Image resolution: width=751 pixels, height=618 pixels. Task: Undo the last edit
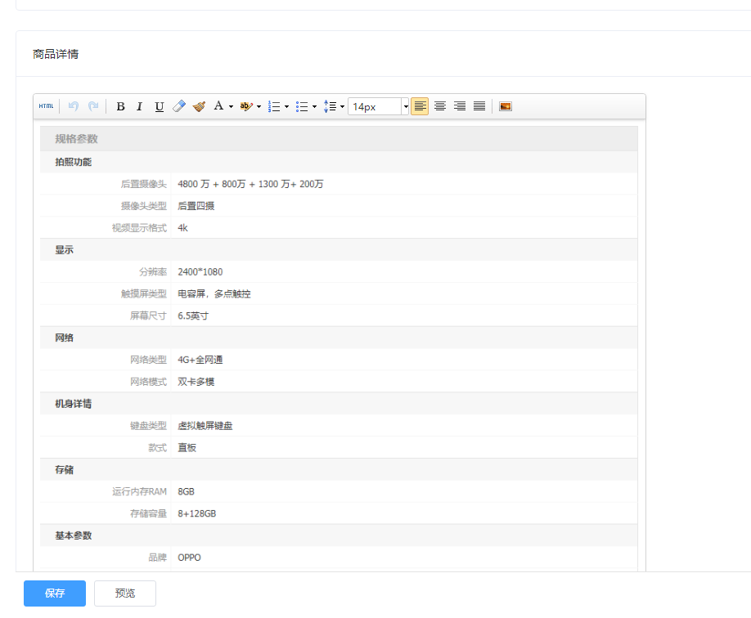(x=74, y=106)
